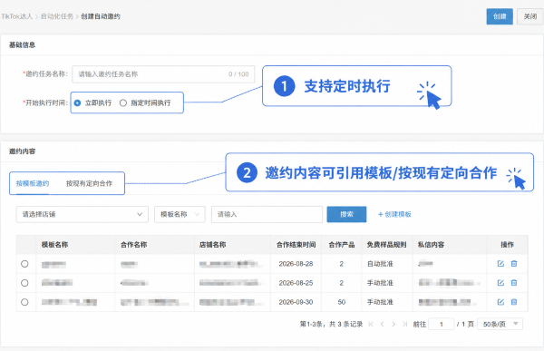Delete the template row ending 2026-08-28
Image resolution: width=544 pixels, height=351 pixels.
(514, 264)
